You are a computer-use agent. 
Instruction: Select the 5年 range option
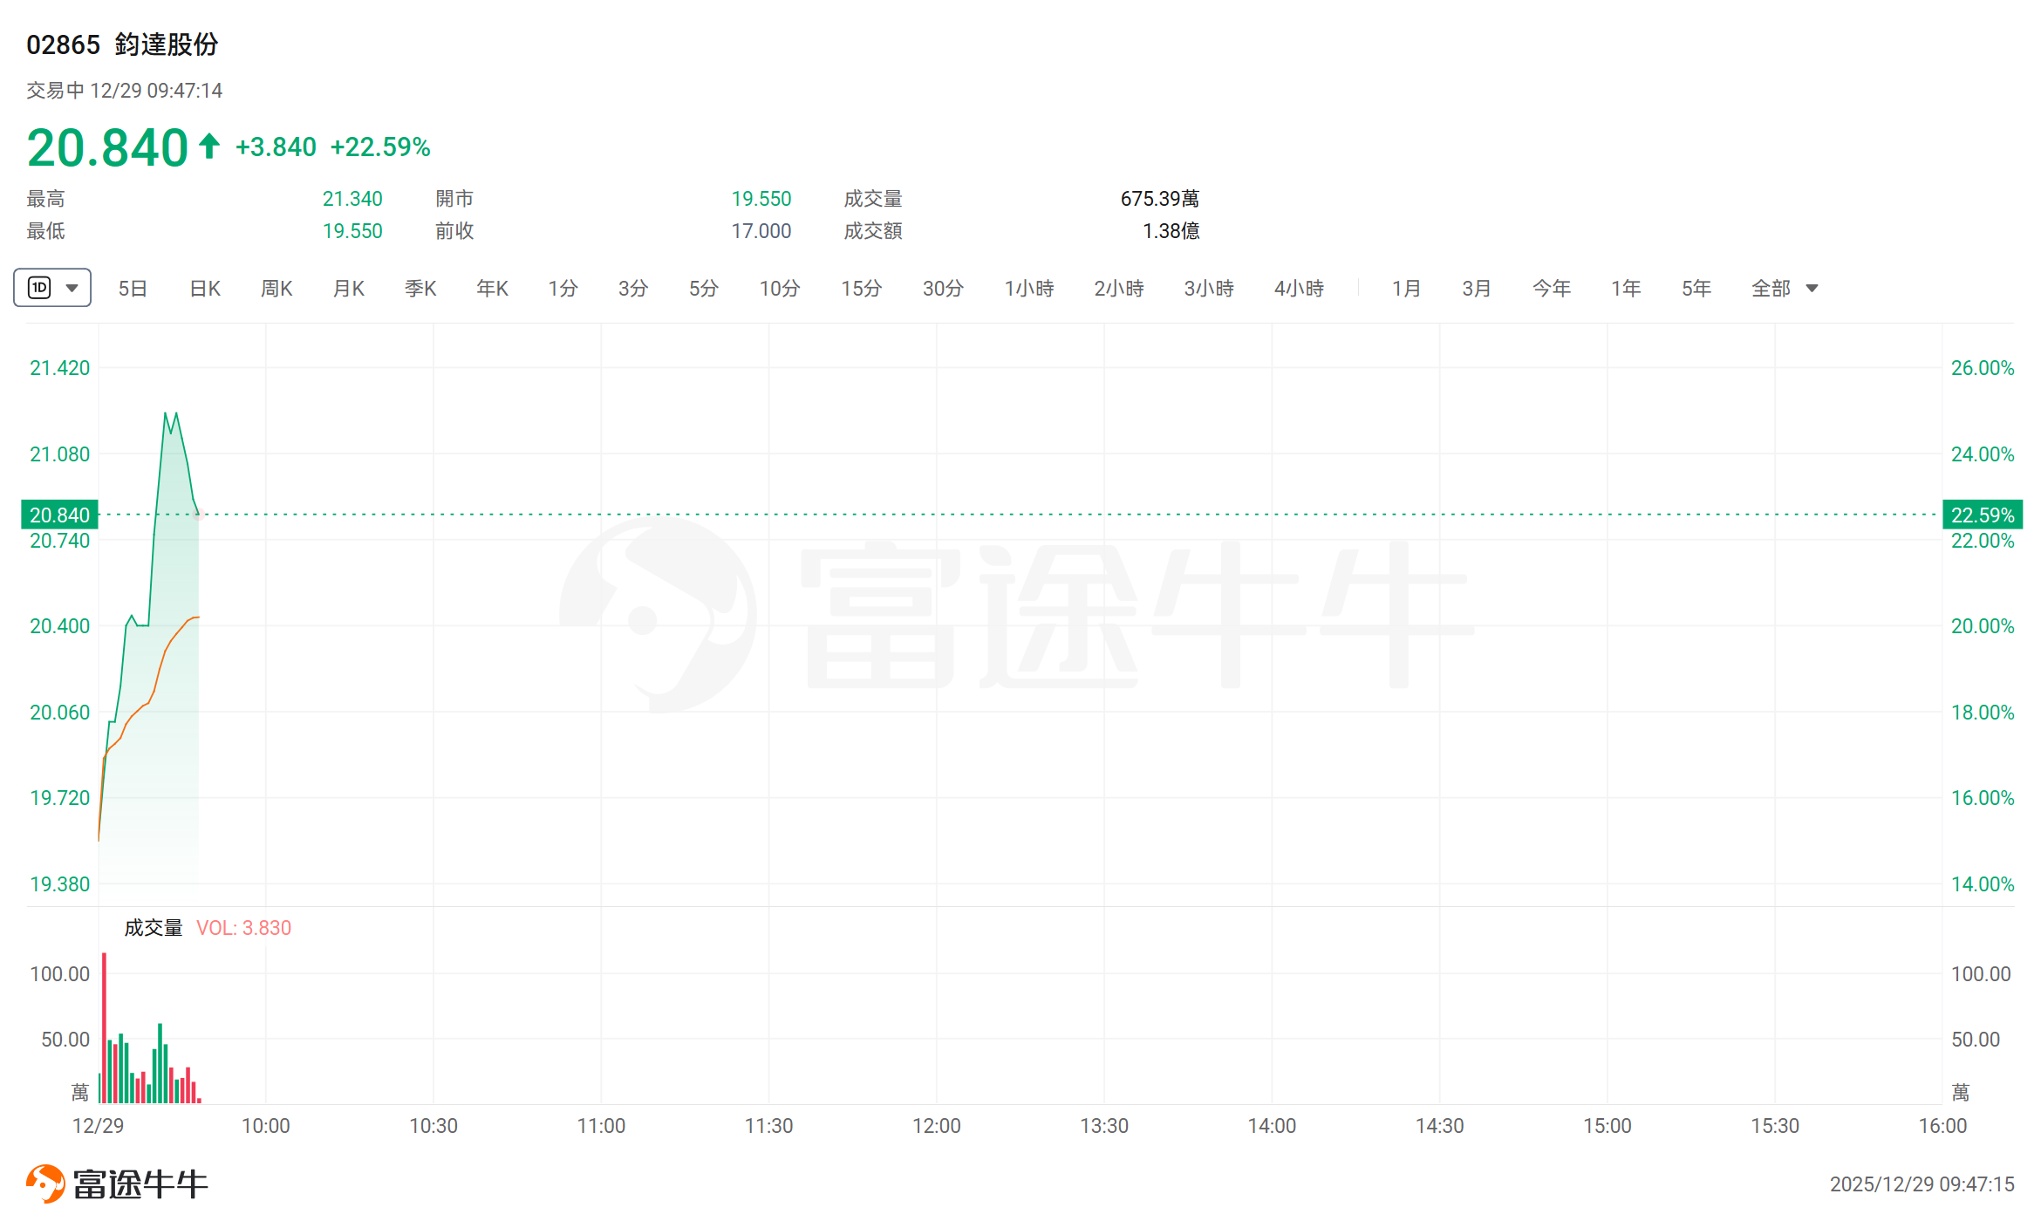[x=1696, y=288]
